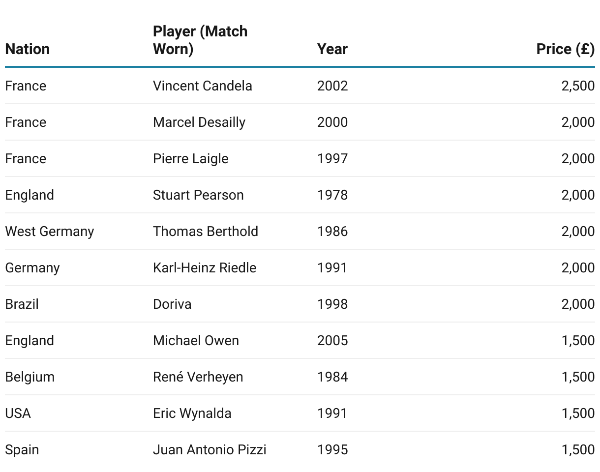Select the Player (Match Worn) header
The height and width of the screenshot is (472, 600).
click(x=200, y=40)
